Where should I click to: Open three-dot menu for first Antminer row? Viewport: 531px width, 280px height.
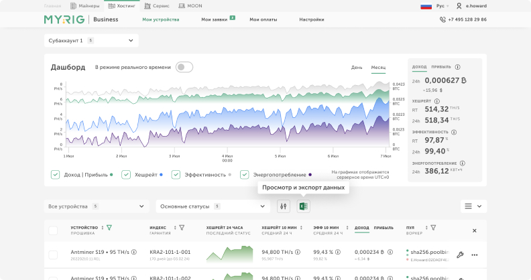point(475,255)
